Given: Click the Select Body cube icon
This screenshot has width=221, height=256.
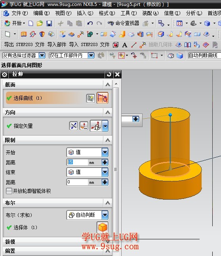Looking at the screenshot, I should tap(103, 227).
